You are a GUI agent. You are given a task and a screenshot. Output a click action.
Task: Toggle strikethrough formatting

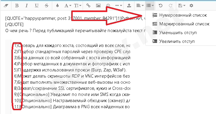point(47,6)
